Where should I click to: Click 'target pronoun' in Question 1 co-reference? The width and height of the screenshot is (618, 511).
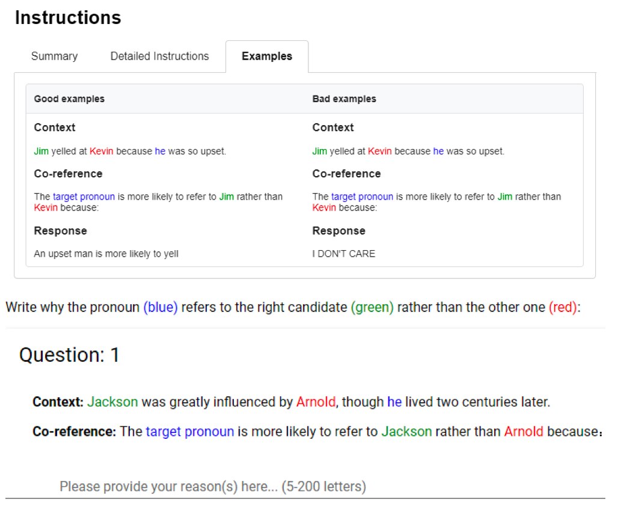(190, 432)
